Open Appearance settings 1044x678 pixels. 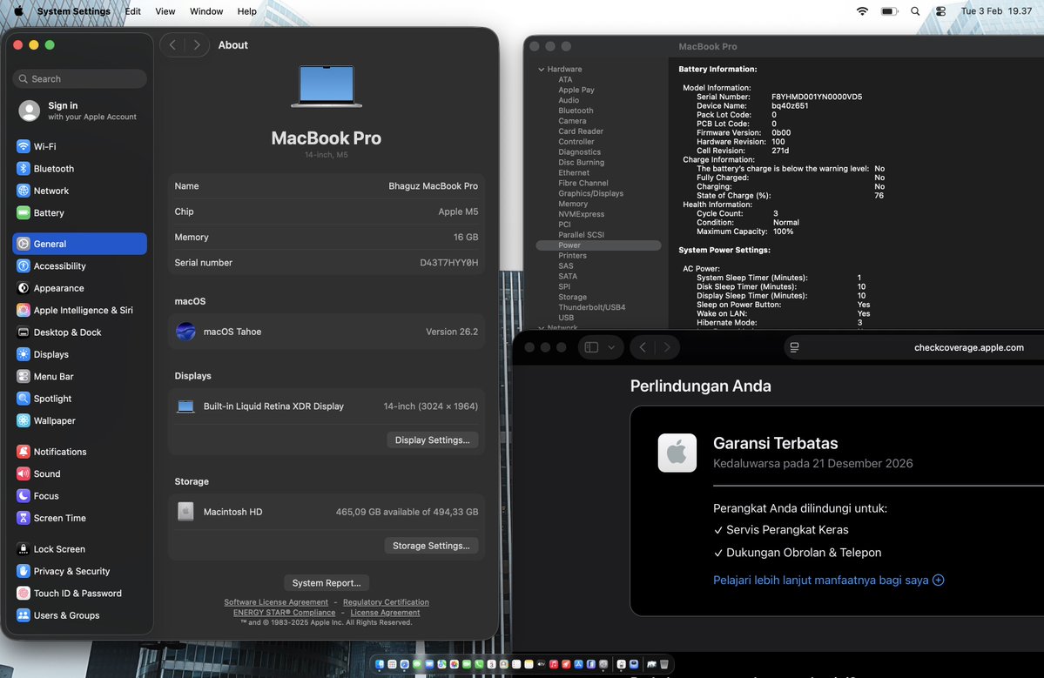coord(79,288)
